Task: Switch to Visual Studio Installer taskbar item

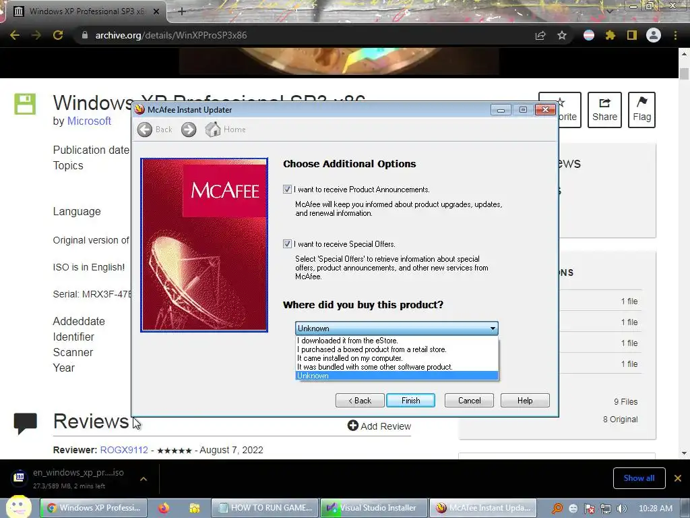Action: click(374, 508)
